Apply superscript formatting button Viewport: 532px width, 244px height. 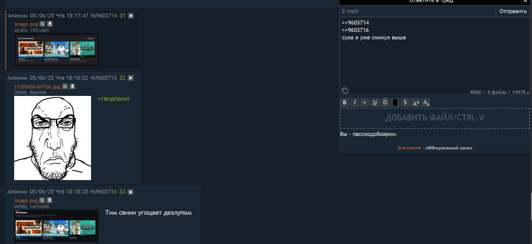(x=416, y=102)
